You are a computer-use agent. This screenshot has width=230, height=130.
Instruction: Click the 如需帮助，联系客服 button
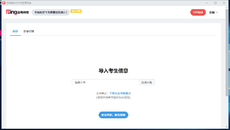[x=113, y=115]
